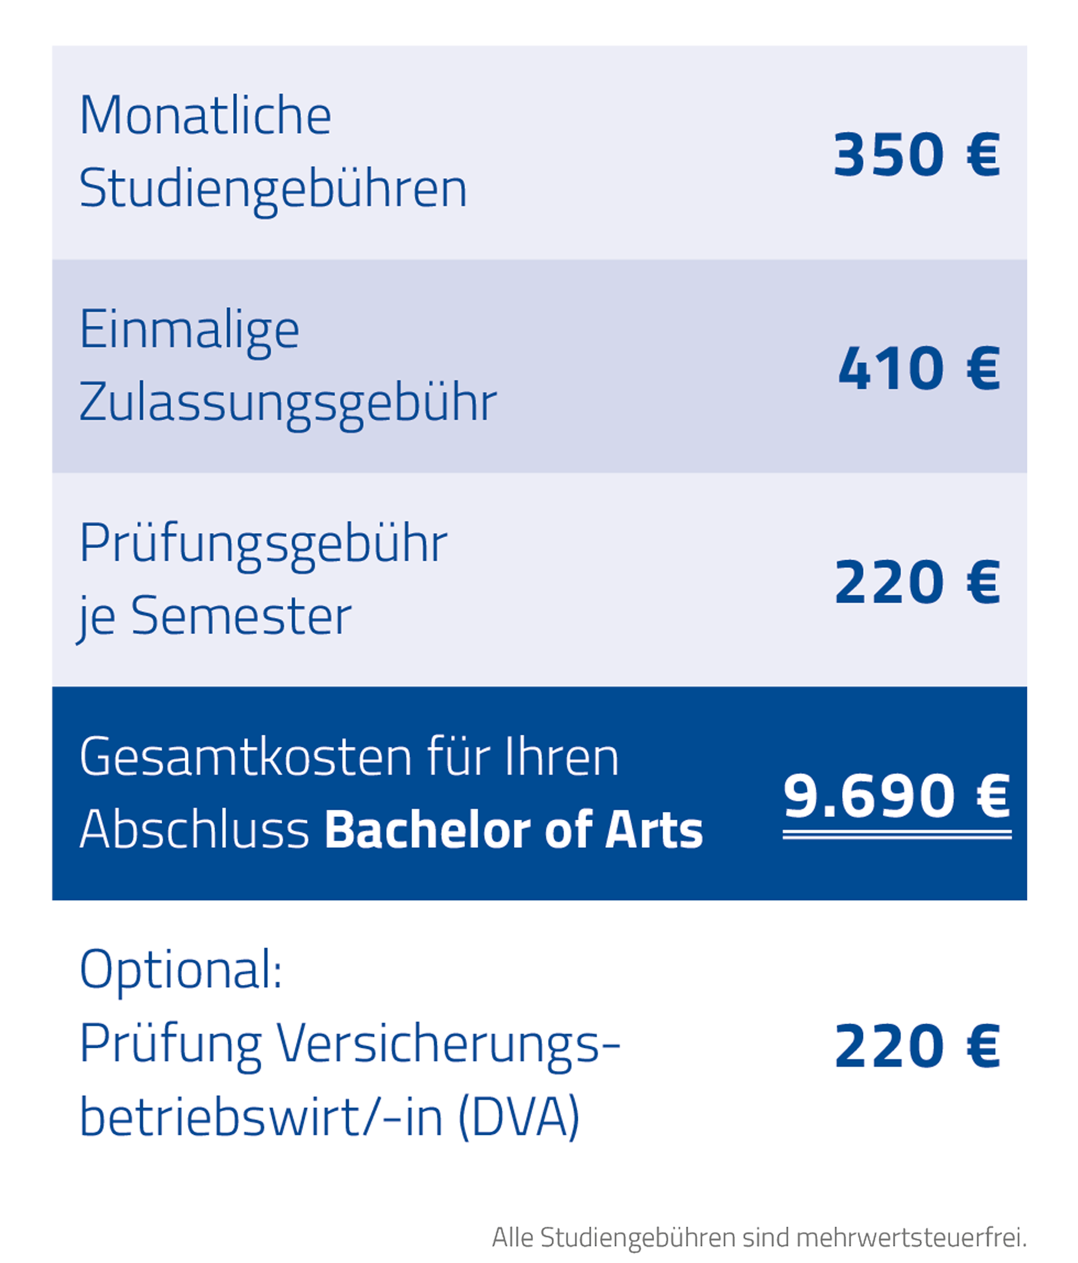Screen dimensions: 1078x1263
Task: Click the "Alle Studiengebühren sind mehrwertsteuerfrei." footnote
Action: click(759, 1237)
